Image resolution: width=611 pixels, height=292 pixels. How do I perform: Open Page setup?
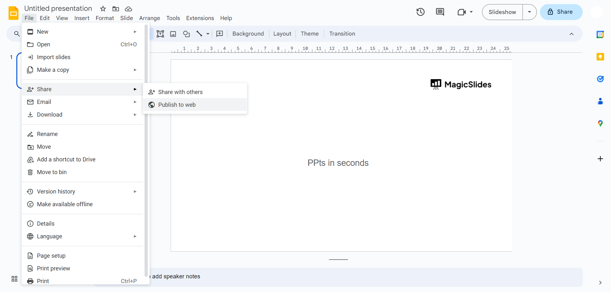coord(83,256)
